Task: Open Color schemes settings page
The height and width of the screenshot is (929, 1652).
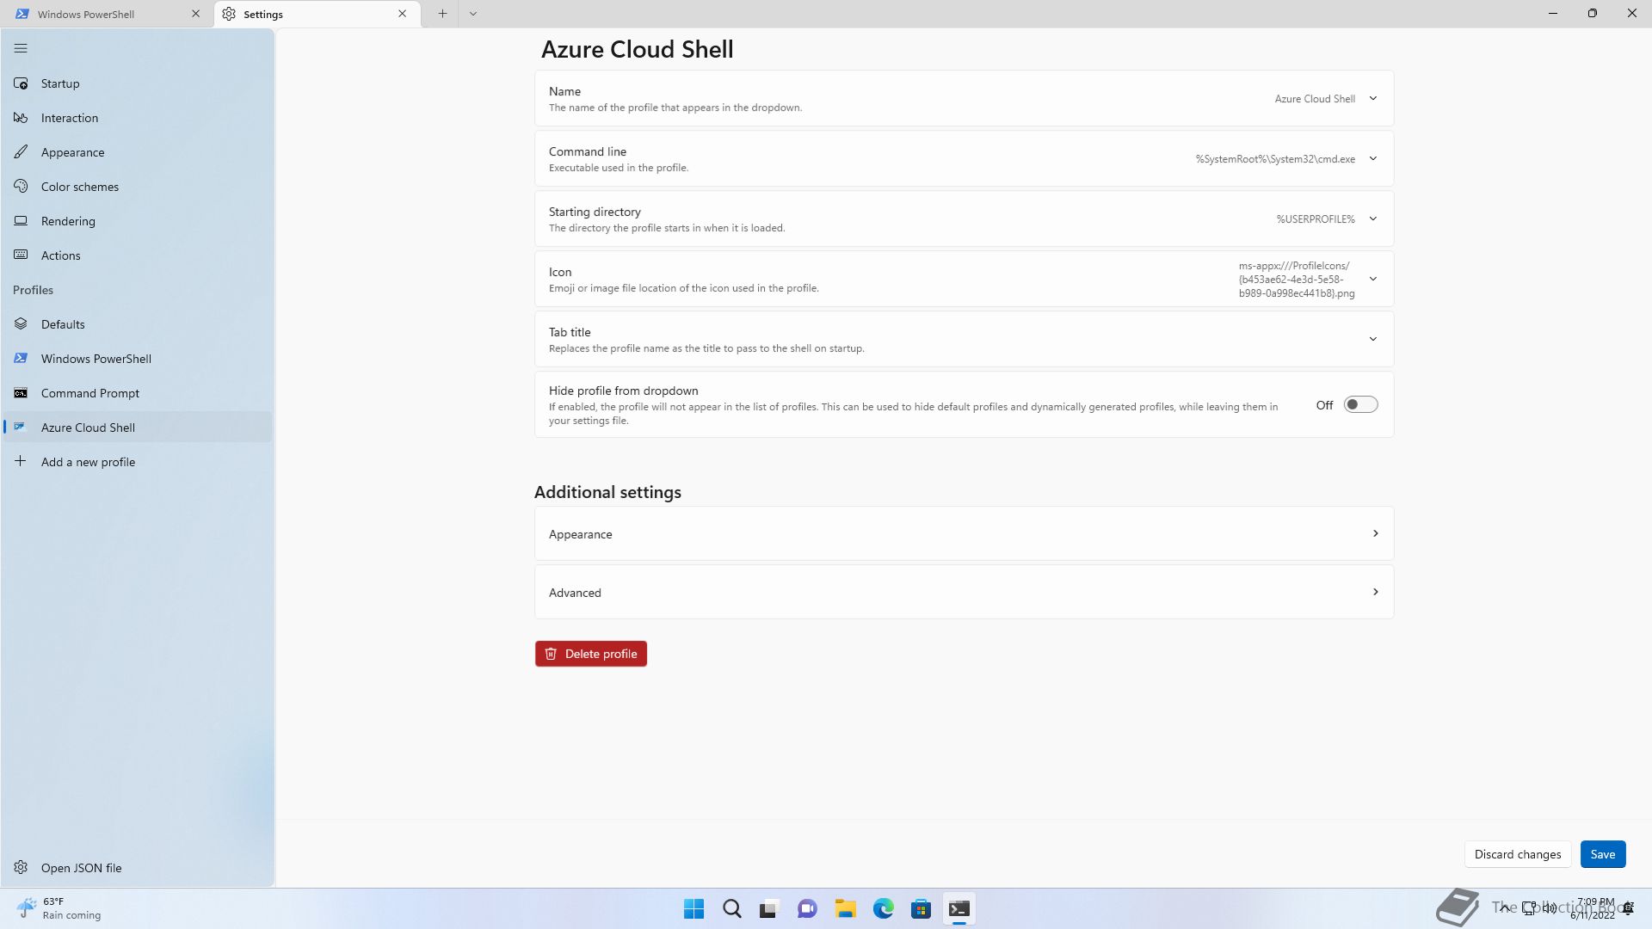Action: (x=138, y=187)
